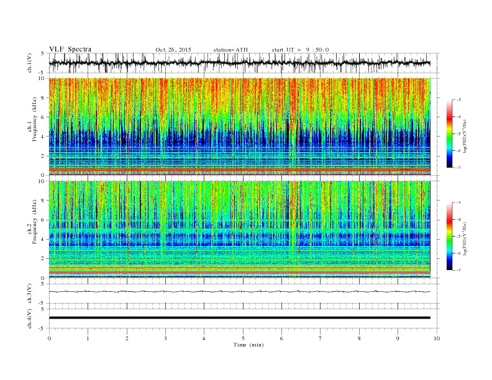This screenshot has height=380, width=492.
Task: Click the ch.1 colorbar 'log(PSD)(V²/Hz)' label
Action: tap(465, 136)
